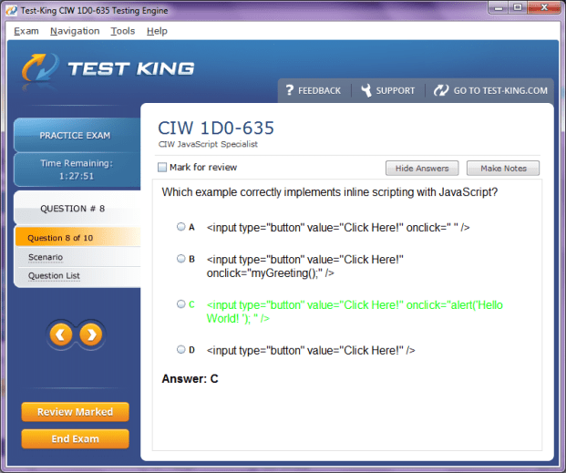Select answer option C
Screen dimensions: 566x473
pos(180,304)
